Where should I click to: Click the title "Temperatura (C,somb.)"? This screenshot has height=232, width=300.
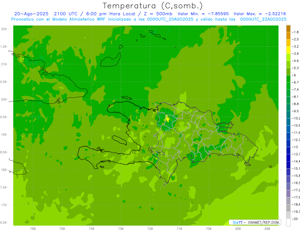[153, 6]
